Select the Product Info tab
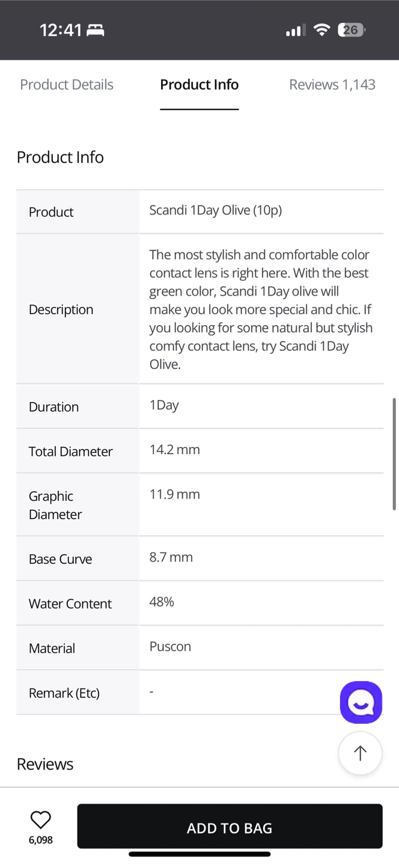 tap(199, 85)
